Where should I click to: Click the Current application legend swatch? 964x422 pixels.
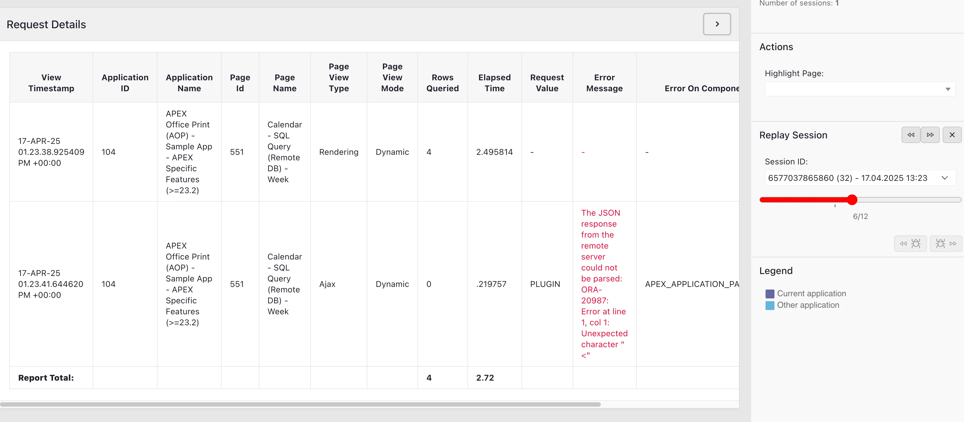pyautogui.click(x=769, y=293)
